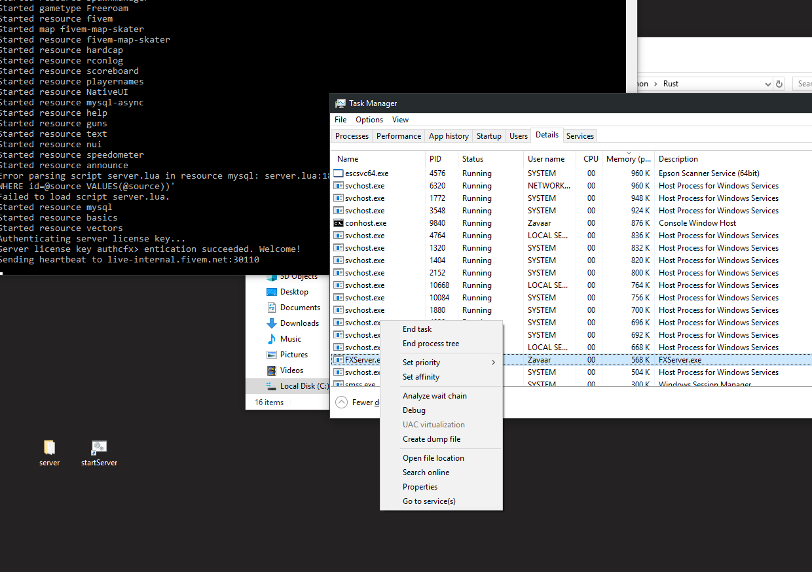
Task: Open the address bar history dropdown near Rust
Action: 768,84
